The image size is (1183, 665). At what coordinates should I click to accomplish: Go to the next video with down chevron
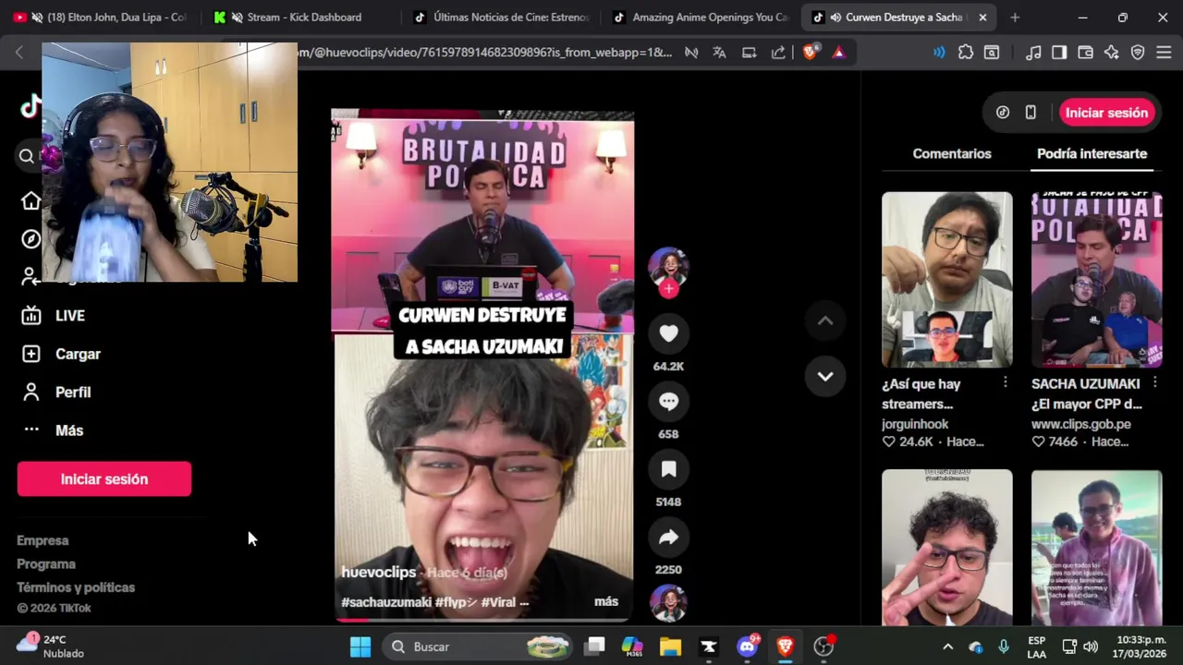pos(825,376)
